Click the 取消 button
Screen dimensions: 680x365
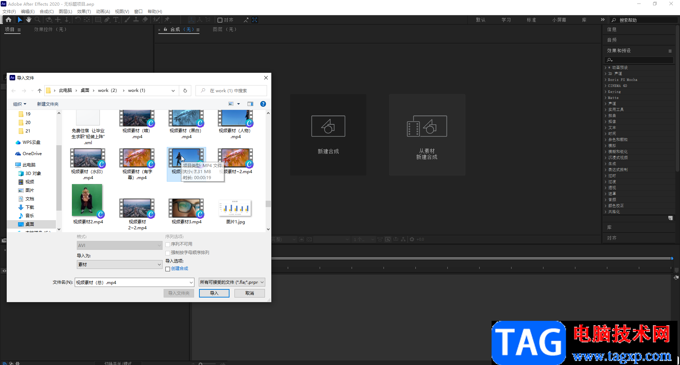249,293
